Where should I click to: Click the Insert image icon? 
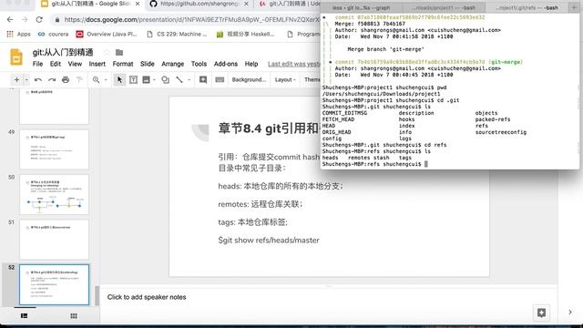tap(146, 79)
